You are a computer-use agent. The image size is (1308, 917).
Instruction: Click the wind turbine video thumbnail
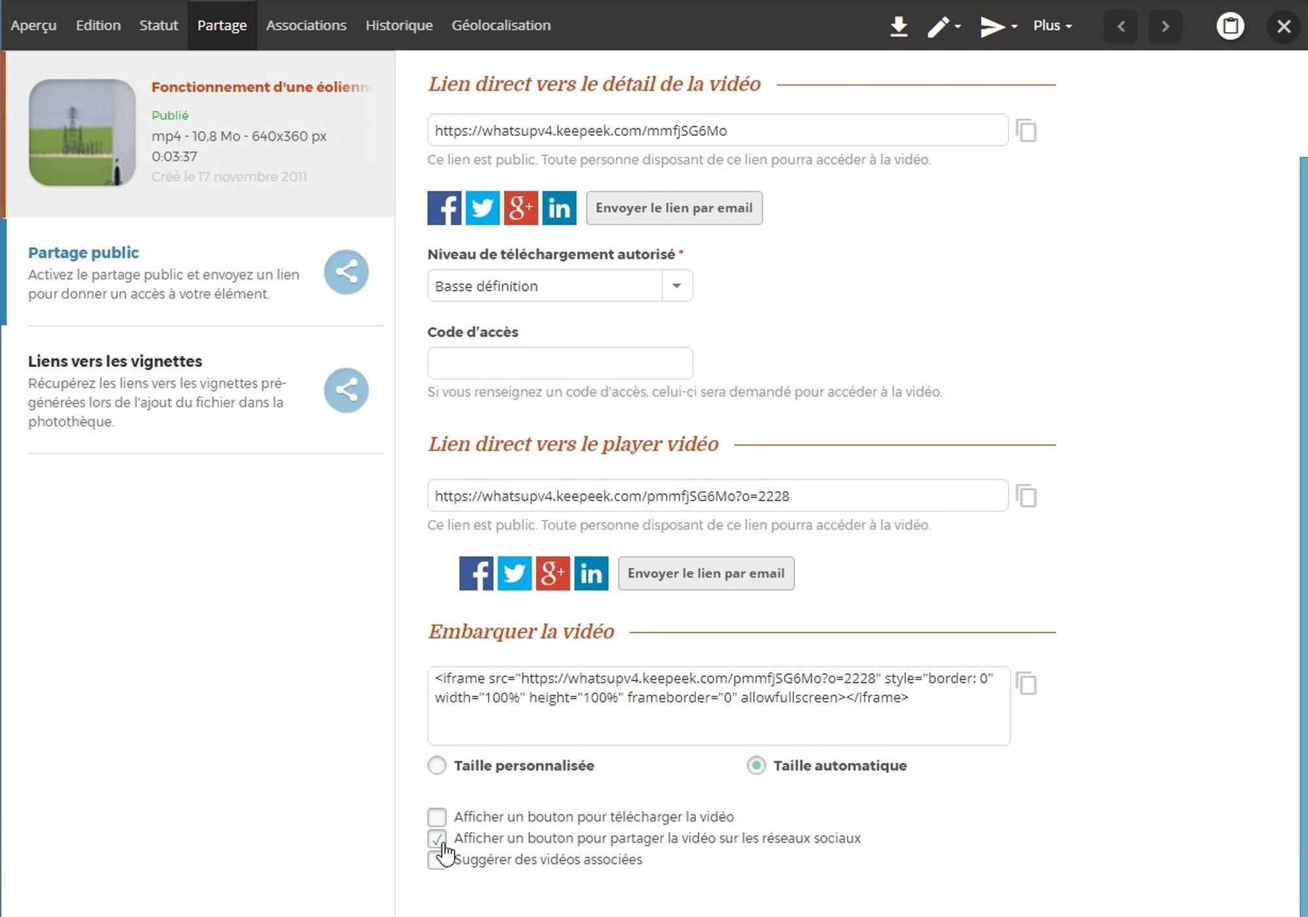tap(82, 132)
